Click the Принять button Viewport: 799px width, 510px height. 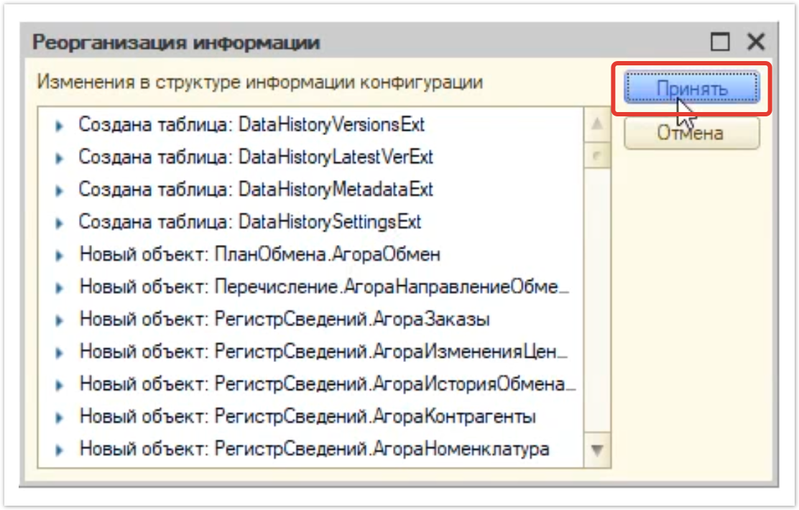pos(691,88)
